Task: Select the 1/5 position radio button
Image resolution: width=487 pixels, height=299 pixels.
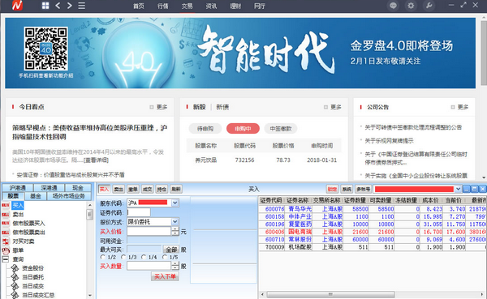Action: (165, 257)
